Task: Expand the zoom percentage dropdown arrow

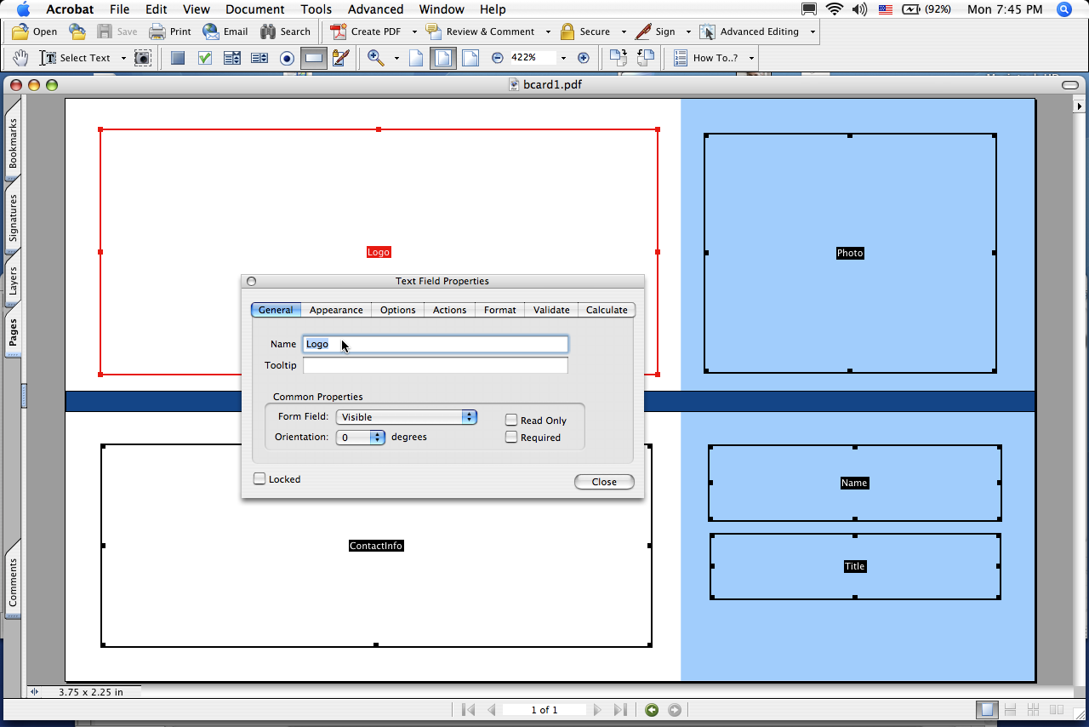Action: (563, 58)
